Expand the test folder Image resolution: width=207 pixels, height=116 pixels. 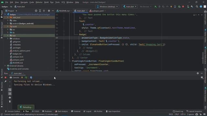tap(8, 35)
